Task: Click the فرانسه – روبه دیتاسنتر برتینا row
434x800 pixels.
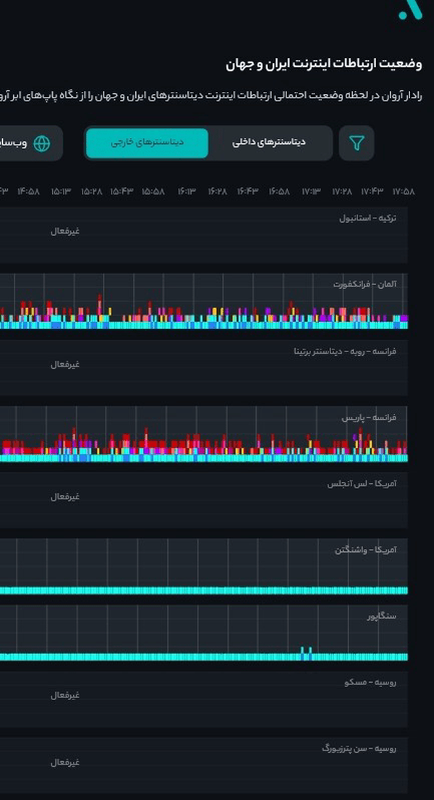Action: pyautogui.click(x=203, y=368)
